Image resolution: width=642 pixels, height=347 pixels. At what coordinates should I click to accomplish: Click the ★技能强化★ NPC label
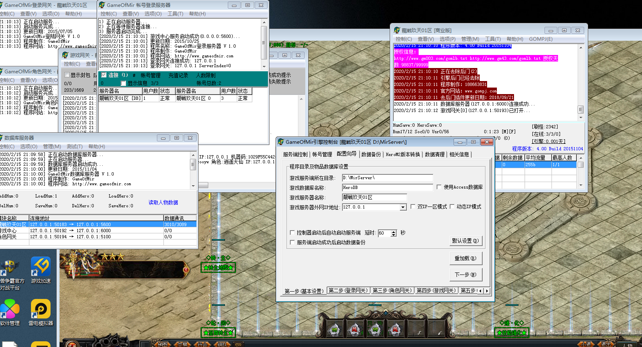coord(511,332)
